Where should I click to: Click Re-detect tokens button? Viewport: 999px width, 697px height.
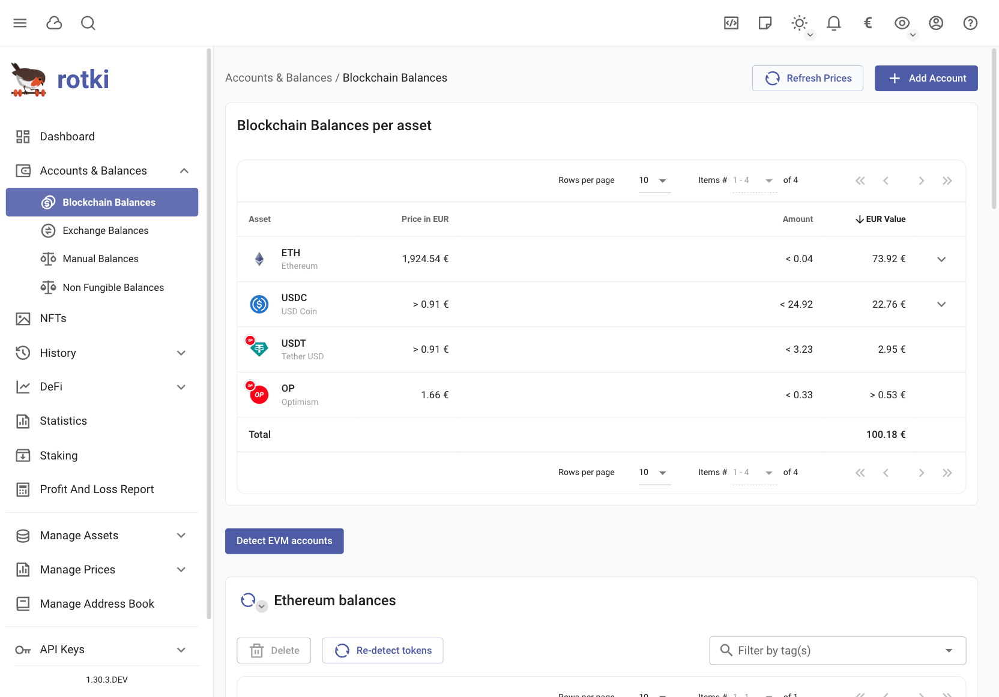(x=382, y=650)
